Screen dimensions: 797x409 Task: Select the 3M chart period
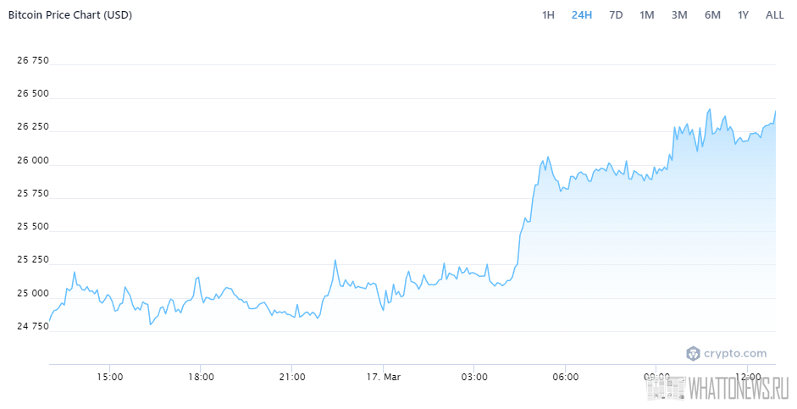point(679,14)
